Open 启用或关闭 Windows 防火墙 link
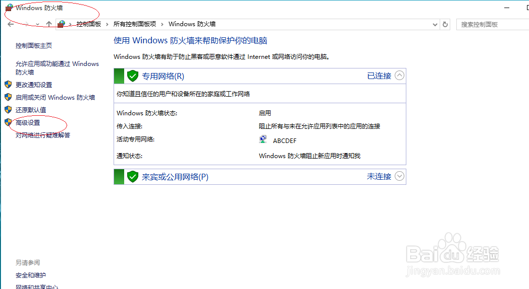This screenshot has height=289, width=529. coord(56,97)
